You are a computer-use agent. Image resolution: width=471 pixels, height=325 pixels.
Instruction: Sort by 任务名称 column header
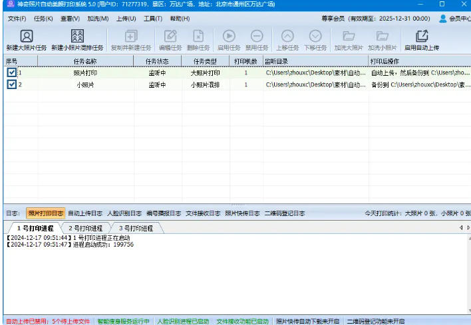85,61
